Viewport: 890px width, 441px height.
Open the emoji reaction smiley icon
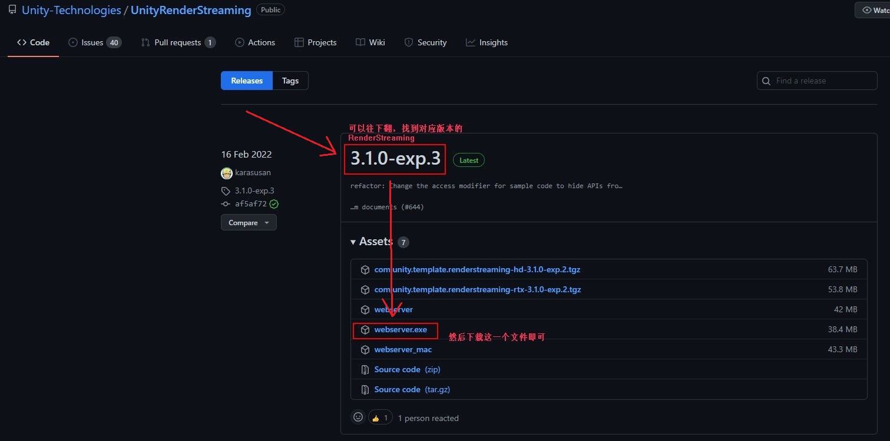(x=358, y=417)
